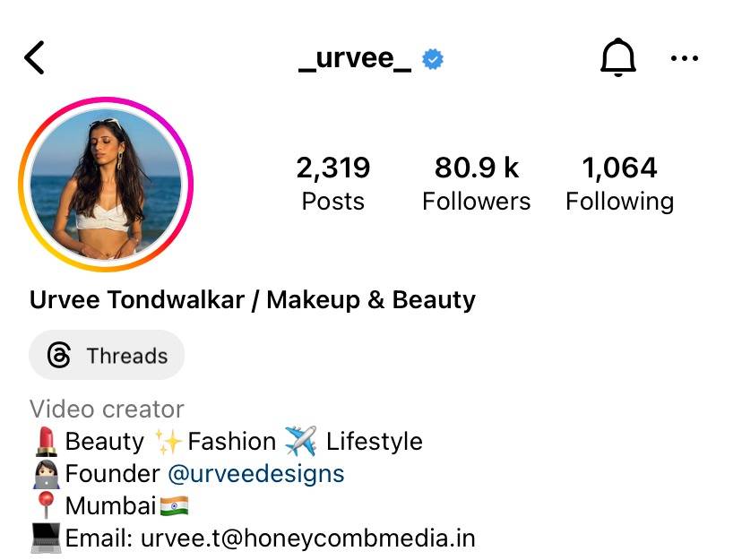View the 80.9 k Followers list

(477, 184)
